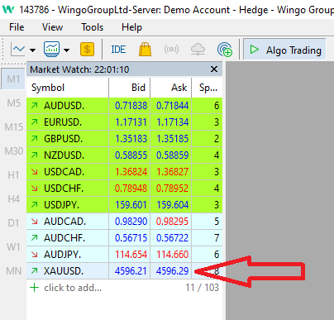Viewport: 334px width, 320px height.
Task: Click the AUDCHF spread value 7
Action: pyautogui.click(x=217, y=238)
